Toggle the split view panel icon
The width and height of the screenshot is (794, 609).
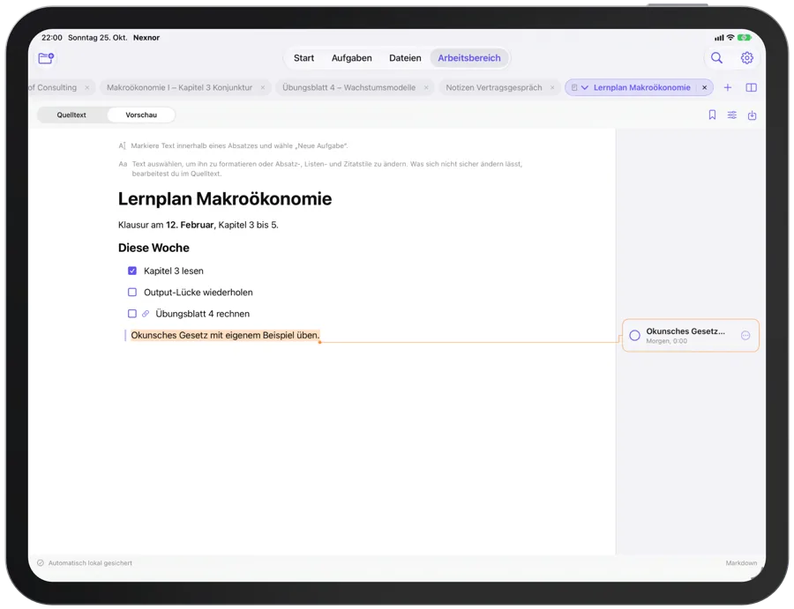pyautogui.click(x=752, y=87)
